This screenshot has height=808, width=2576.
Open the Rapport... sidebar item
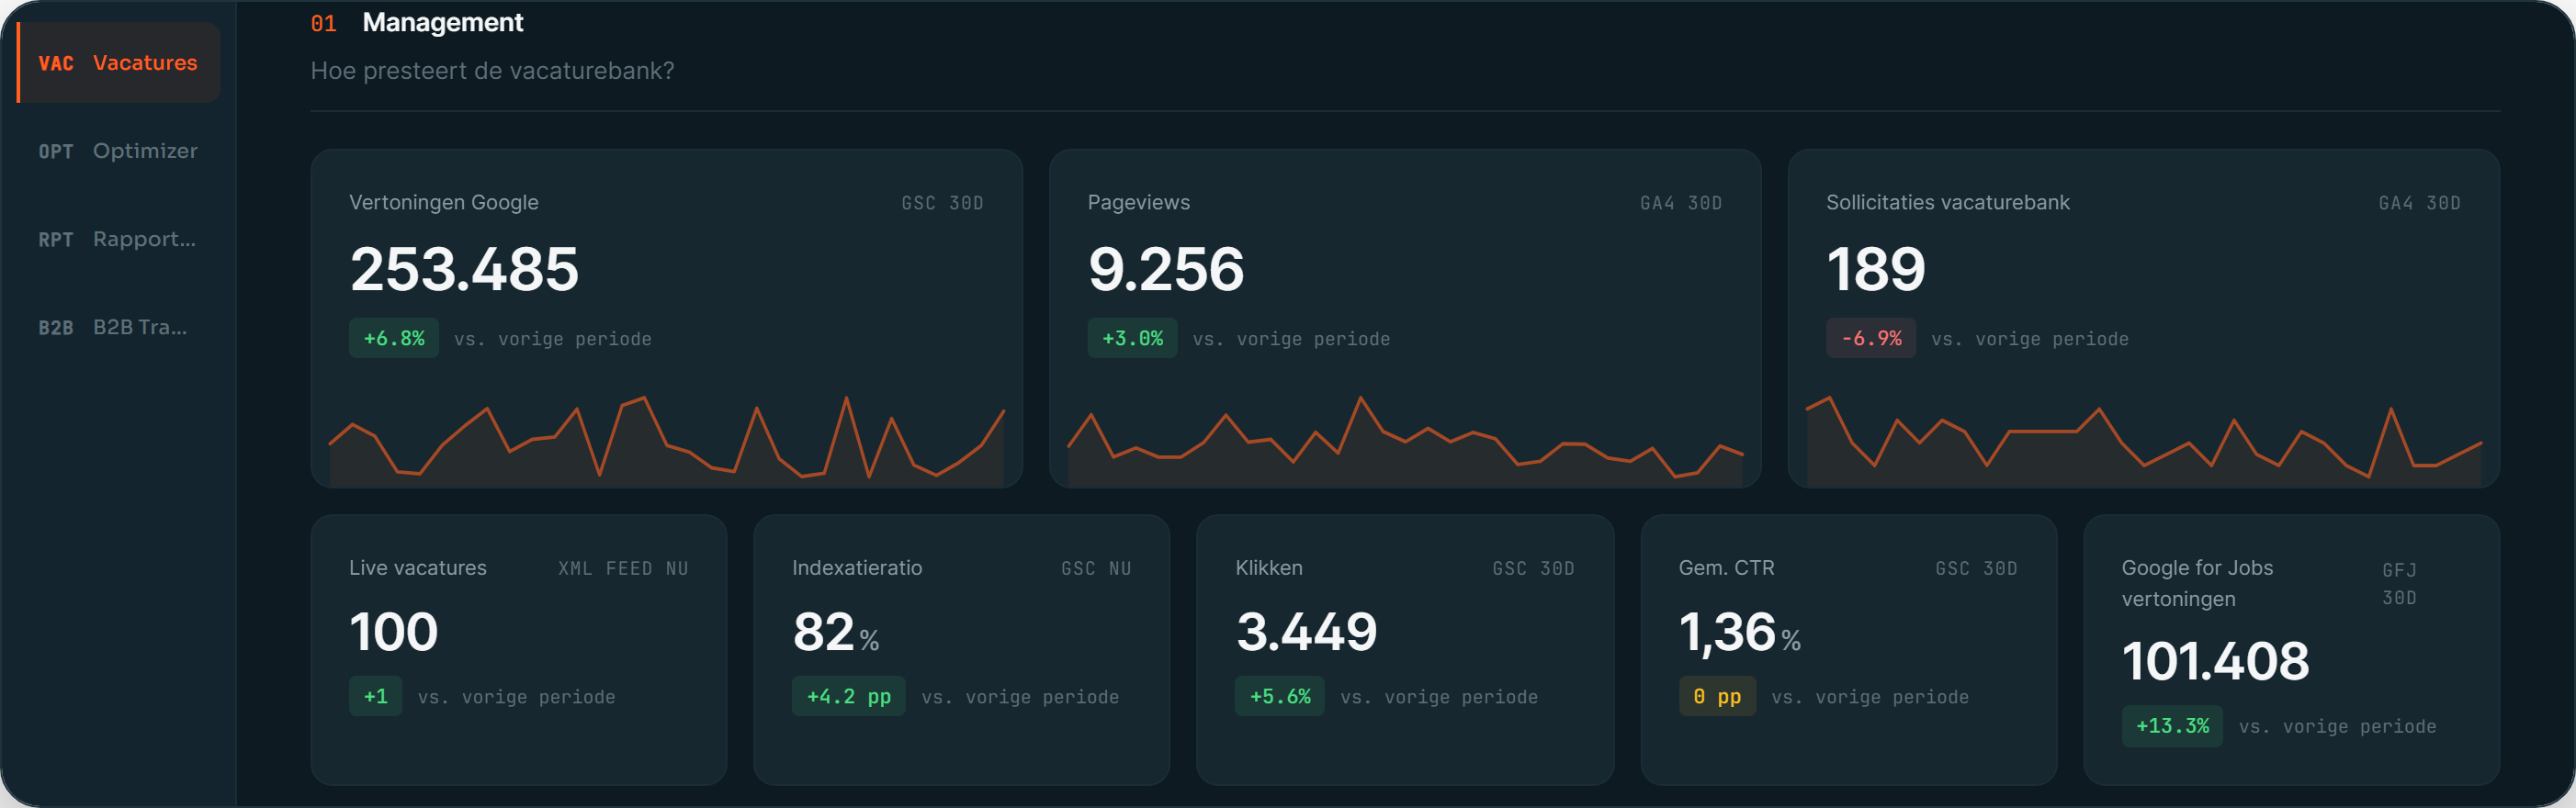[119, 239]
